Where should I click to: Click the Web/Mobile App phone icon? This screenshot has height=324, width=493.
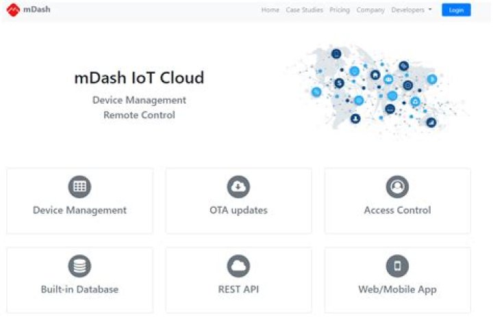397,266
